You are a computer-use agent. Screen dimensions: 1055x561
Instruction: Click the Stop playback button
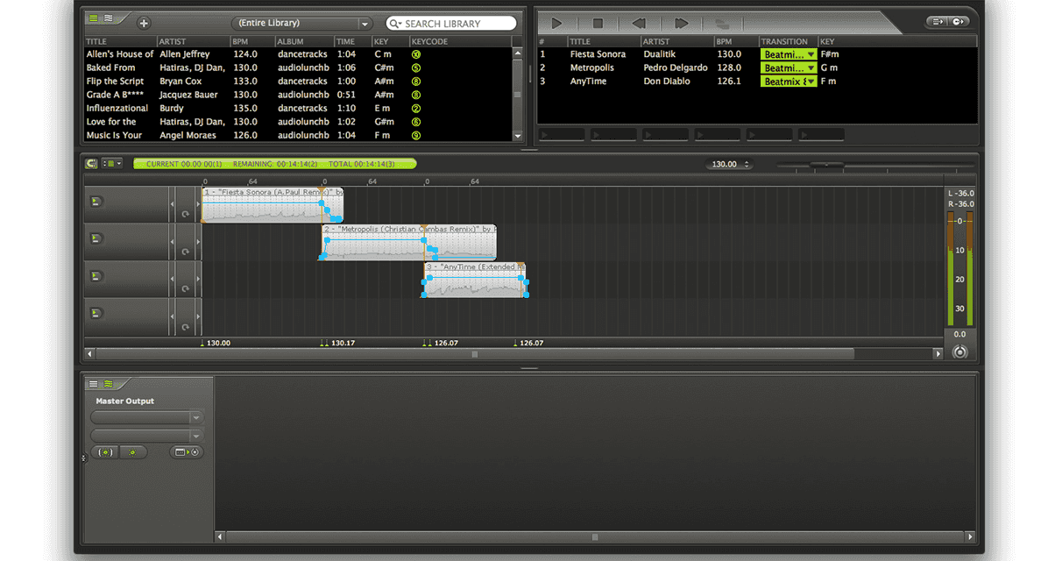point(598,24)
